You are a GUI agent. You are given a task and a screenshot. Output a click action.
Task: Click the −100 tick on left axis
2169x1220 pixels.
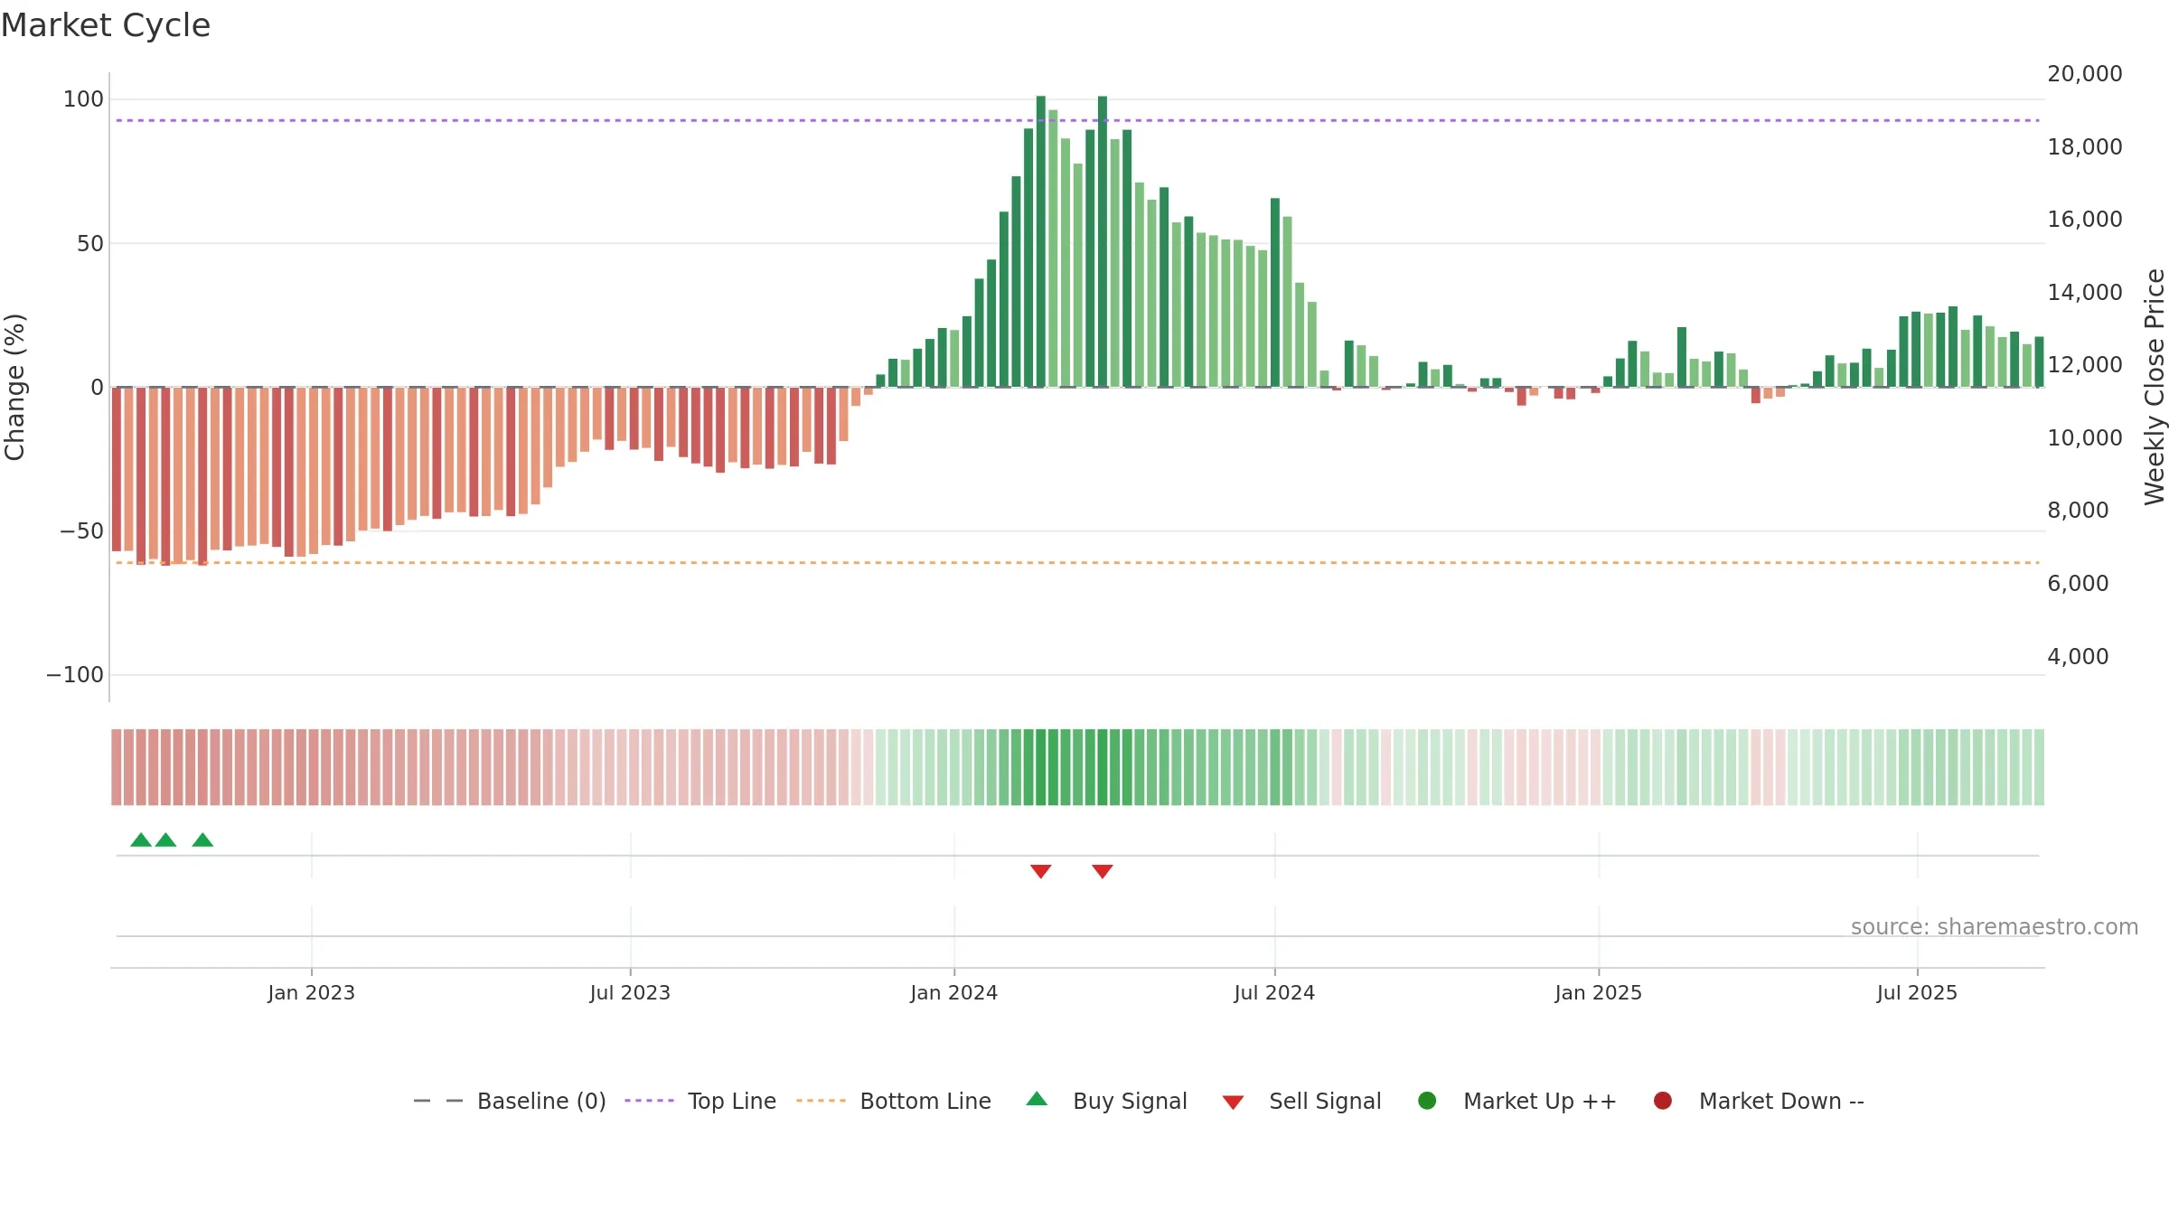pyautogui.click(x=75, y=675)
